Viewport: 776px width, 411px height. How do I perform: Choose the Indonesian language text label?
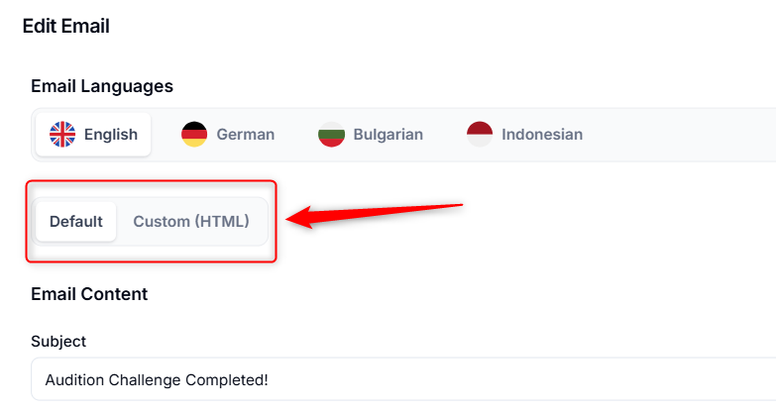click(542, 134)
